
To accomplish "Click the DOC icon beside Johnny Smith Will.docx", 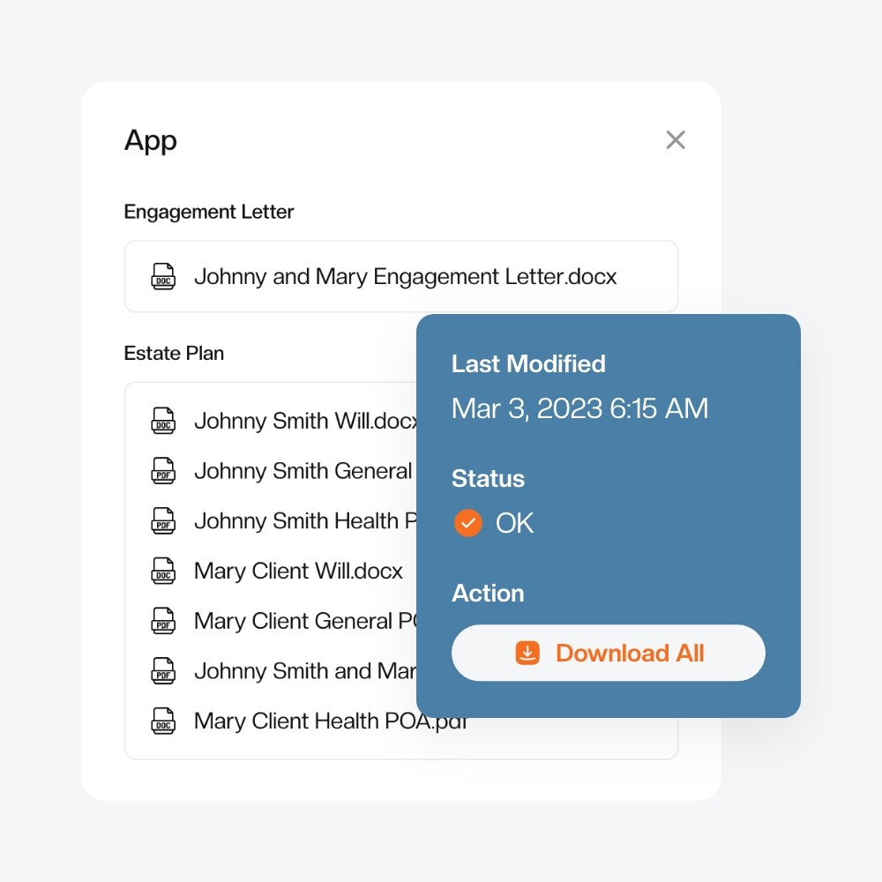I will point(163,421).
